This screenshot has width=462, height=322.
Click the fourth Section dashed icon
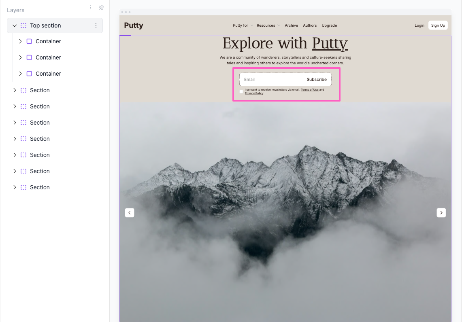(23, 139)
